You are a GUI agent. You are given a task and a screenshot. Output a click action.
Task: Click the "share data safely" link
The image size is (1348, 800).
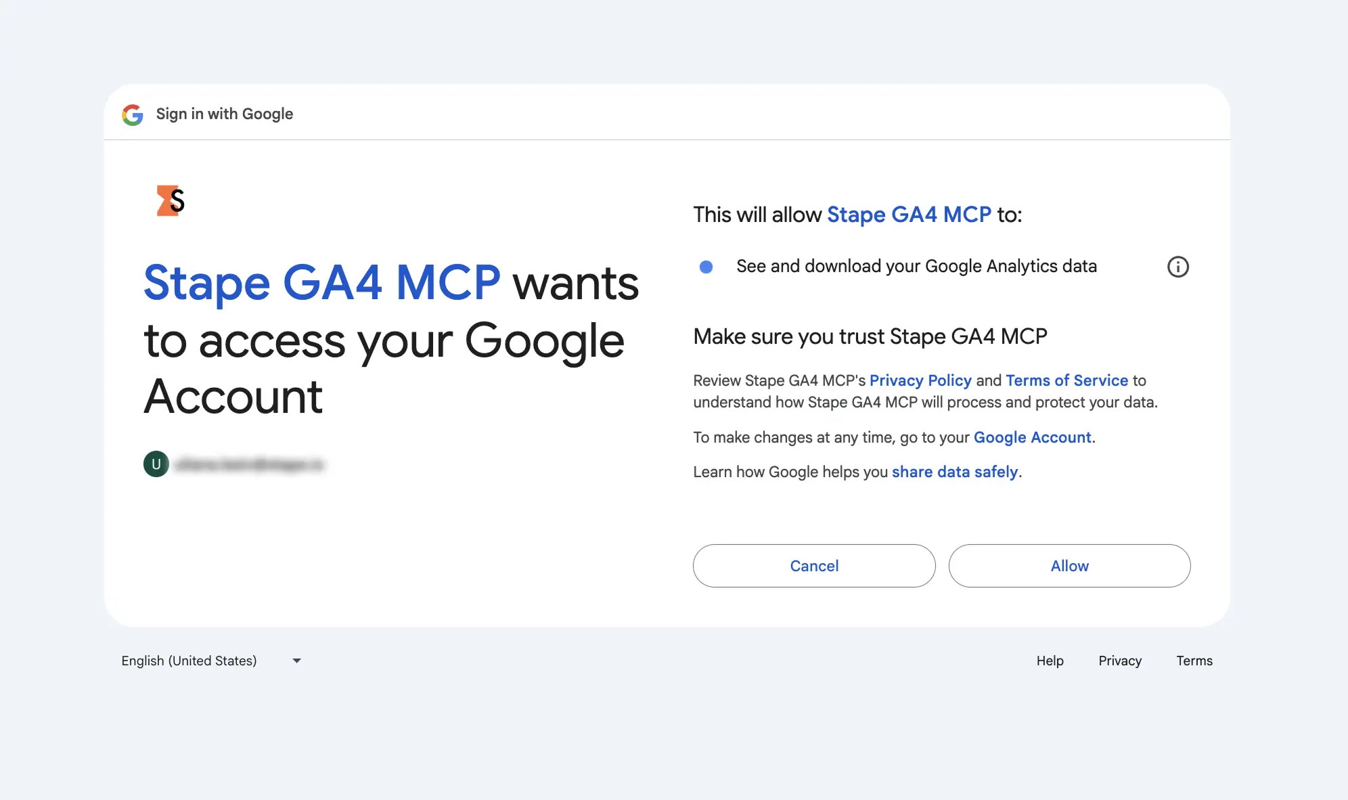point(954,472)
